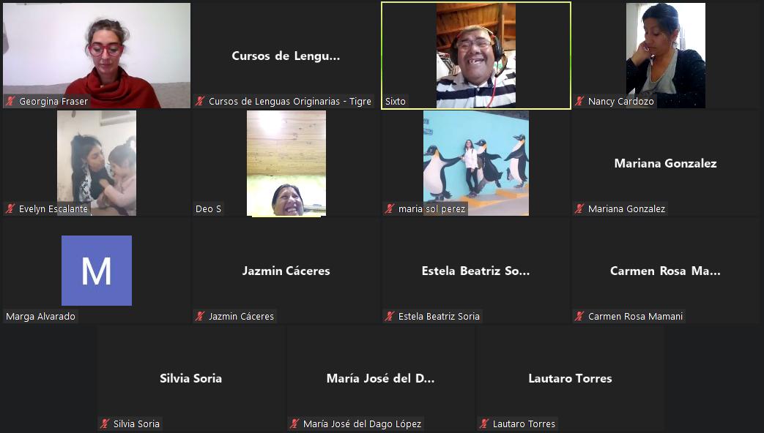Select the penguin mural video tile
Image resolution: width=764 pixels, height=433 pixels.
coord(475,163)
